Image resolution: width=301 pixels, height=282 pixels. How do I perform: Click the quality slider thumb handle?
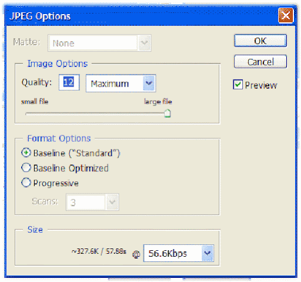pyautogui.click(x=168, y=113)
